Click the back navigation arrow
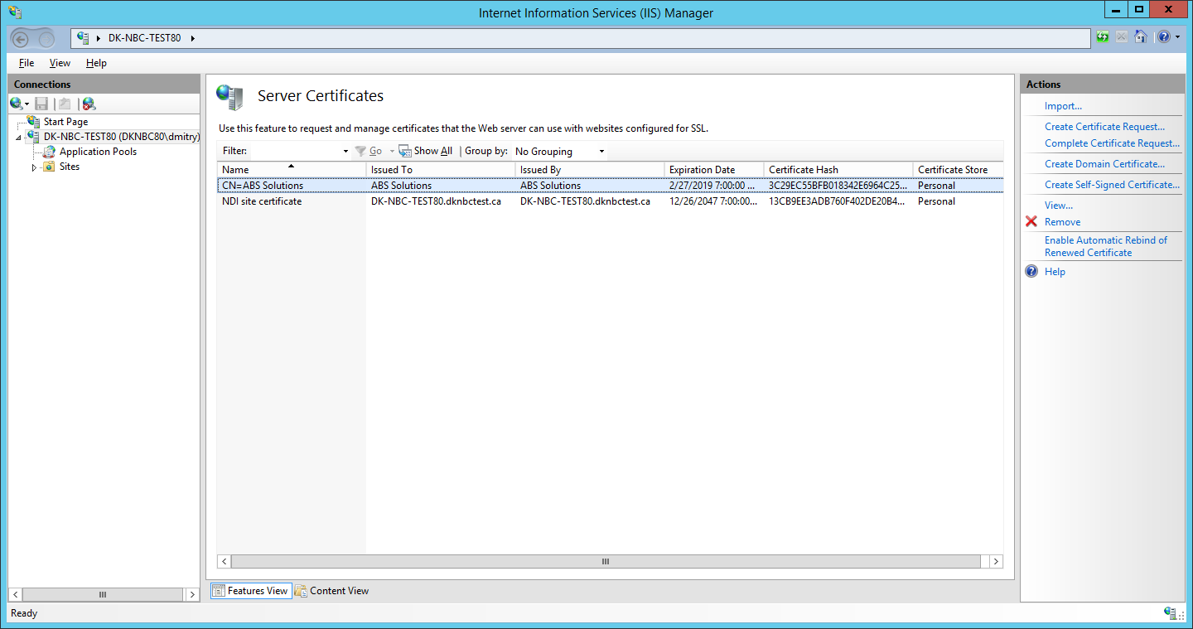1193x629 pixels. tap(18, 37)
